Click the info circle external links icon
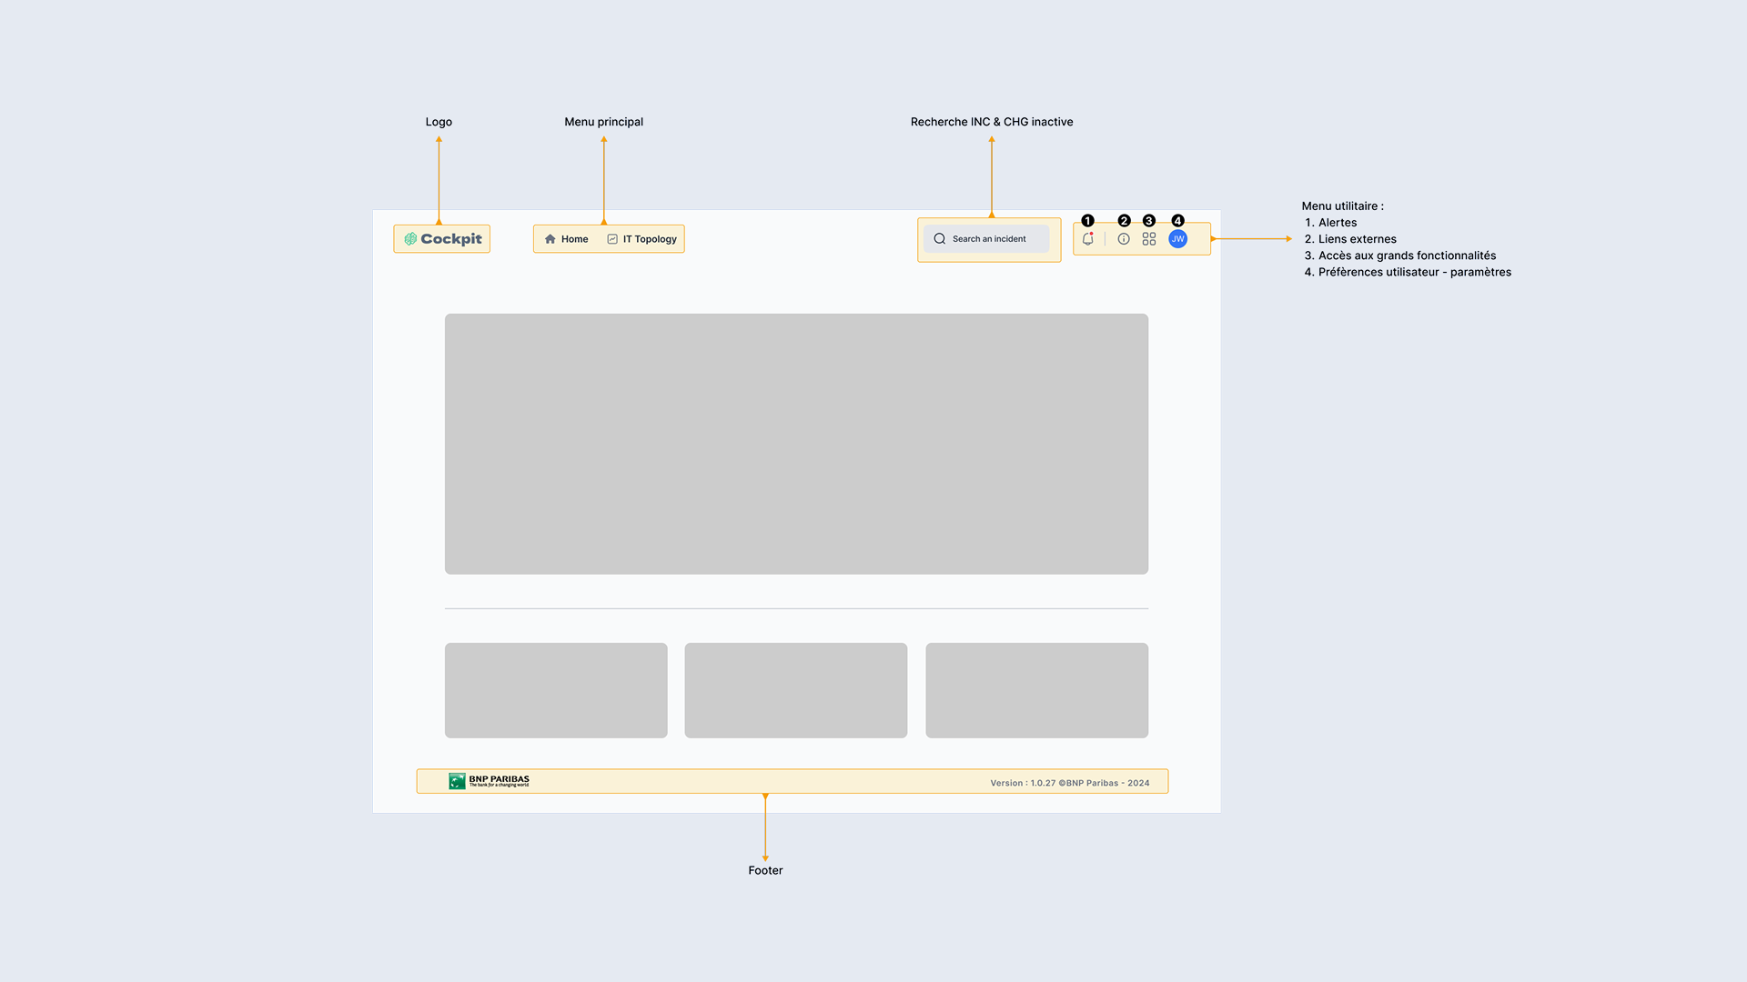Viewport: 1747px width, 982px height. coord(1124,239)
